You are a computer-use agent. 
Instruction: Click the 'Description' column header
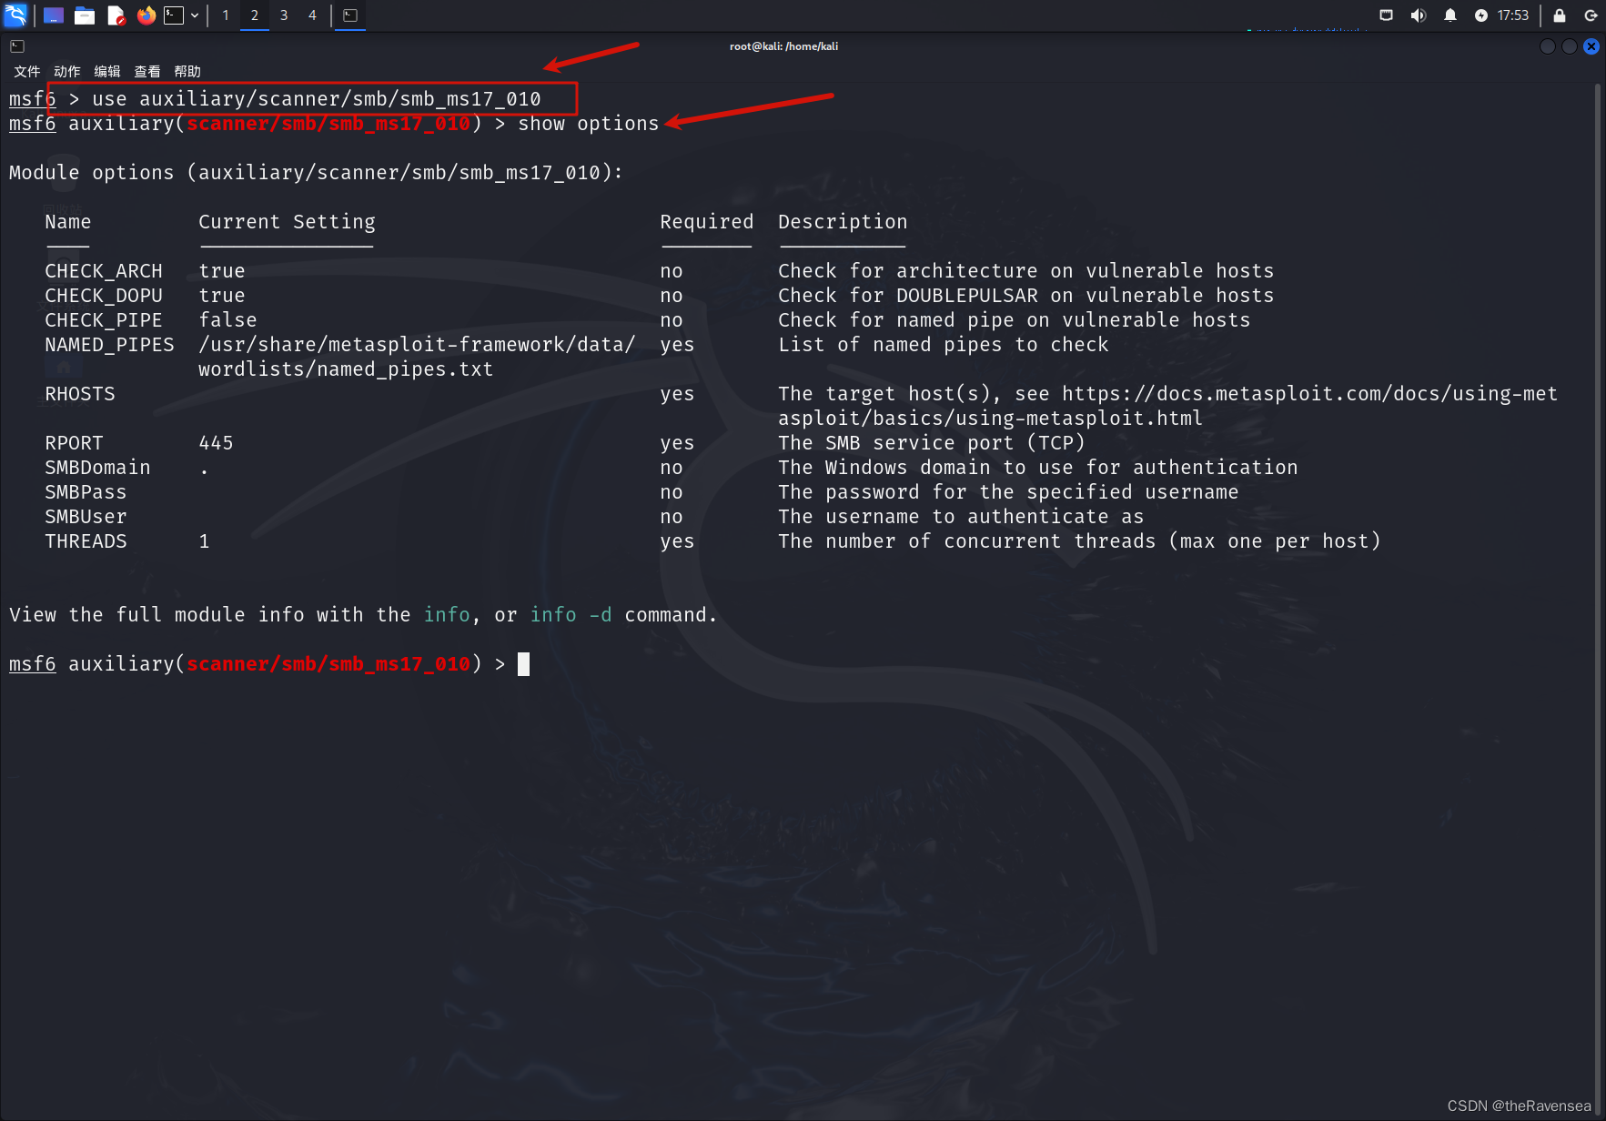843,222
